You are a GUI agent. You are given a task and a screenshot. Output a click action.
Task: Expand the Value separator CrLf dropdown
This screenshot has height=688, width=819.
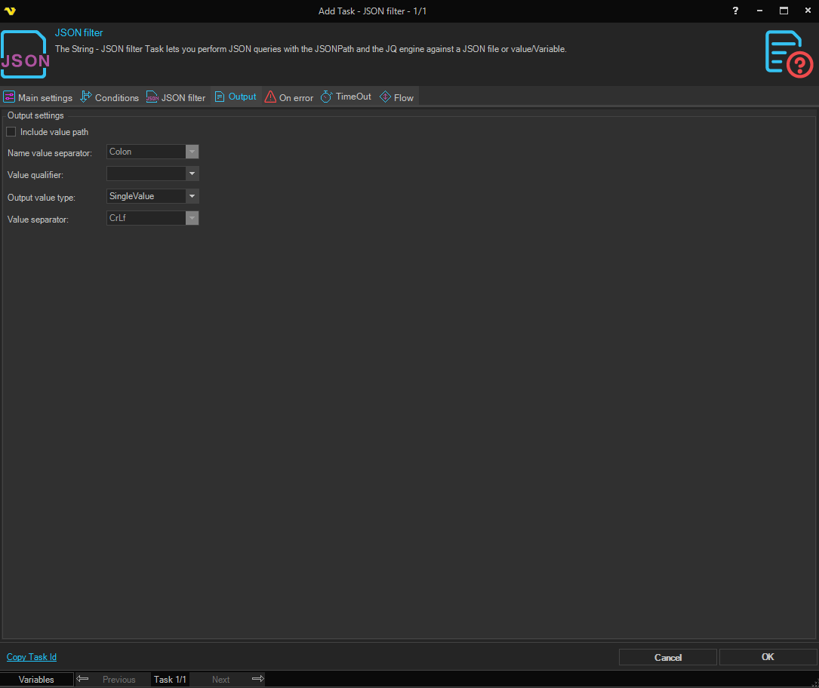point(192,218)
